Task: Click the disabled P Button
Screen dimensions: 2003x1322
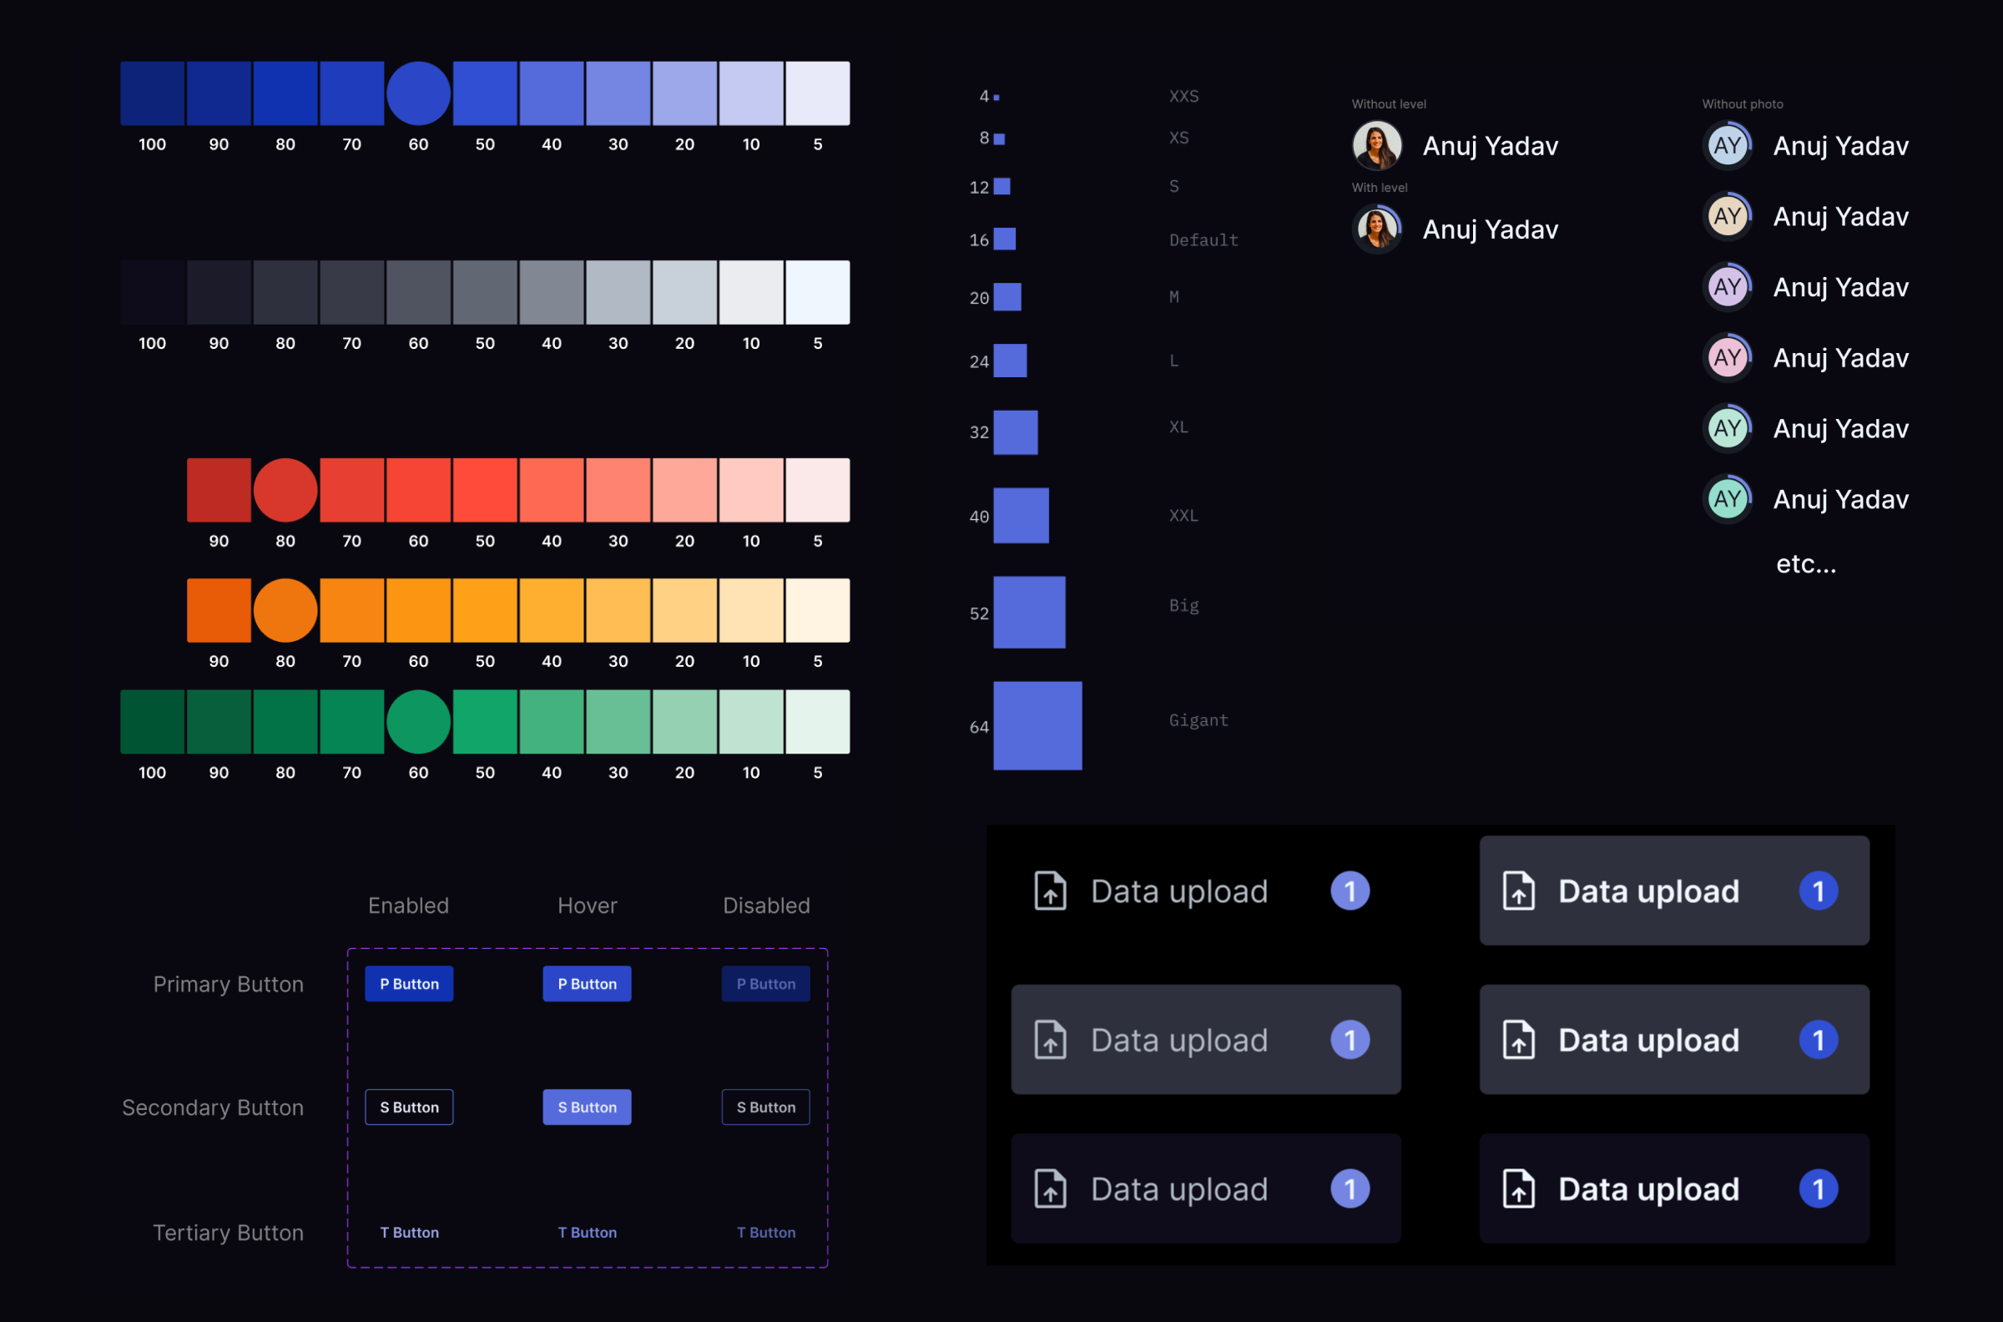Action: click(765, 984)
